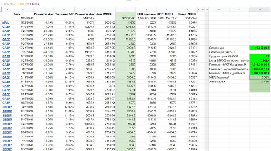Select column O header
This screenshot has width=271, height=151.
coord(219,10)
